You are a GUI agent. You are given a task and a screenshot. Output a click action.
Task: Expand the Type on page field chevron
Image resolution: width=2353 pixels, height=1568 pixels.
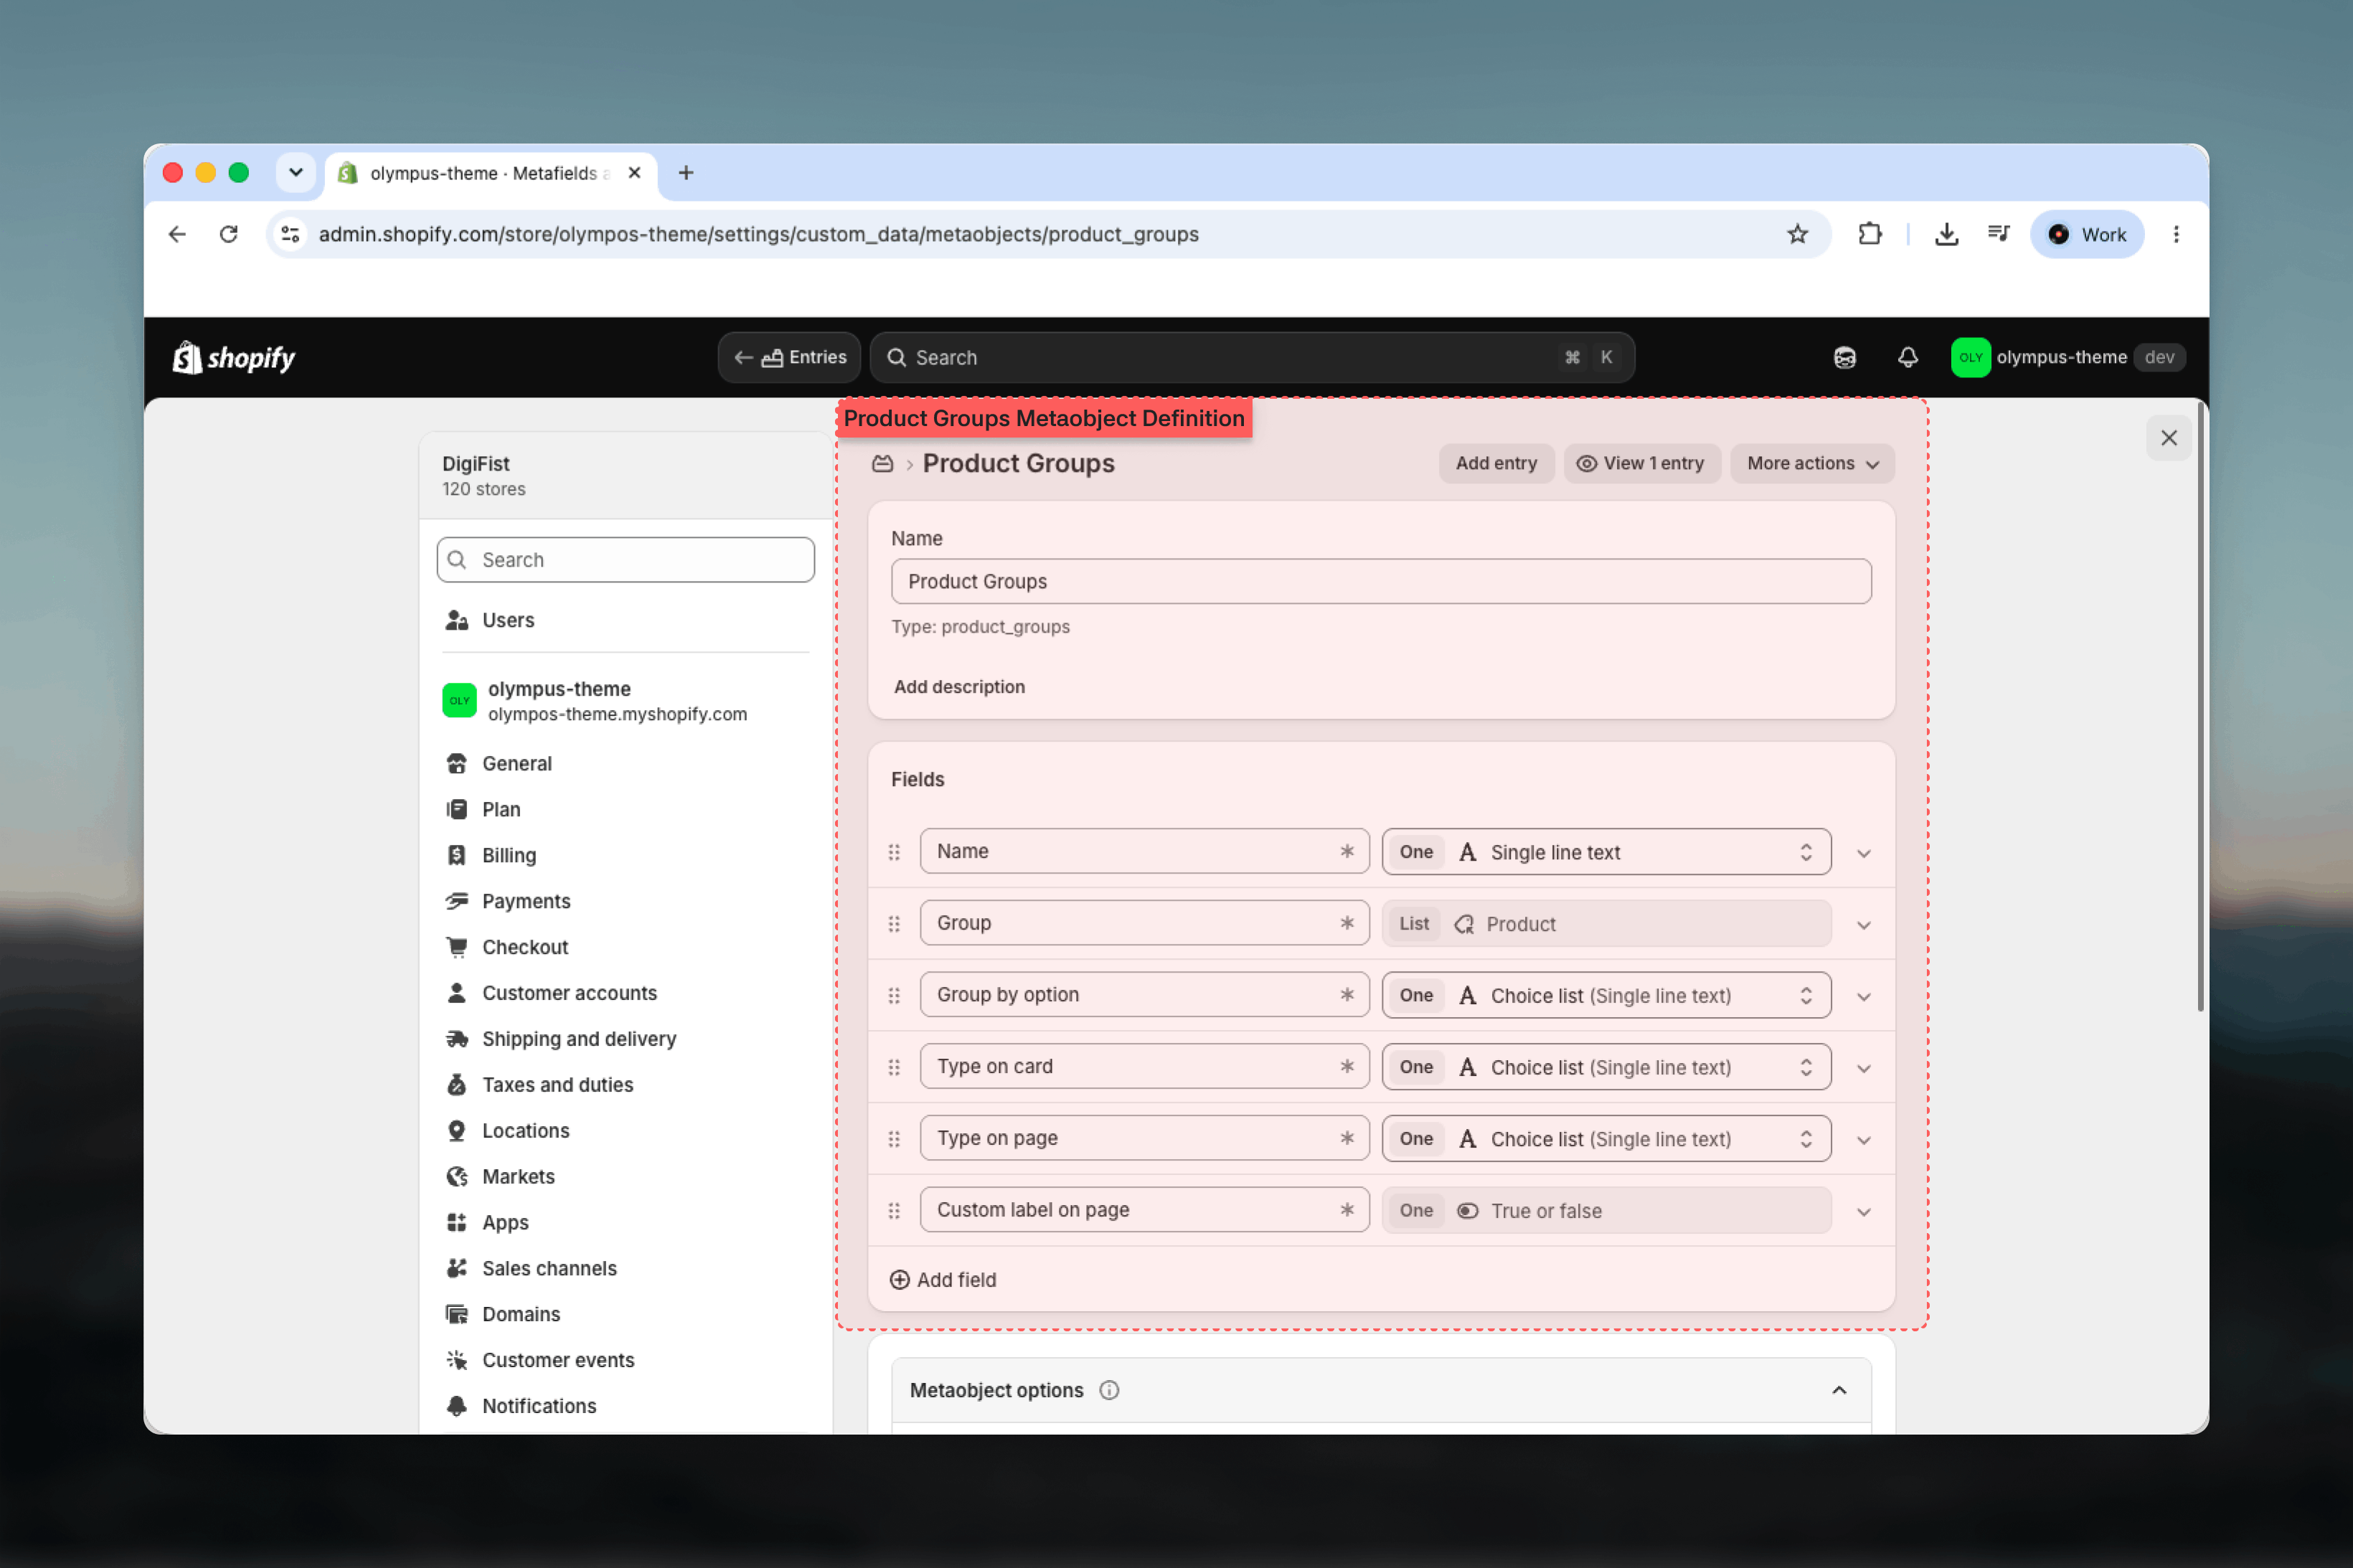(1864, 1140)
